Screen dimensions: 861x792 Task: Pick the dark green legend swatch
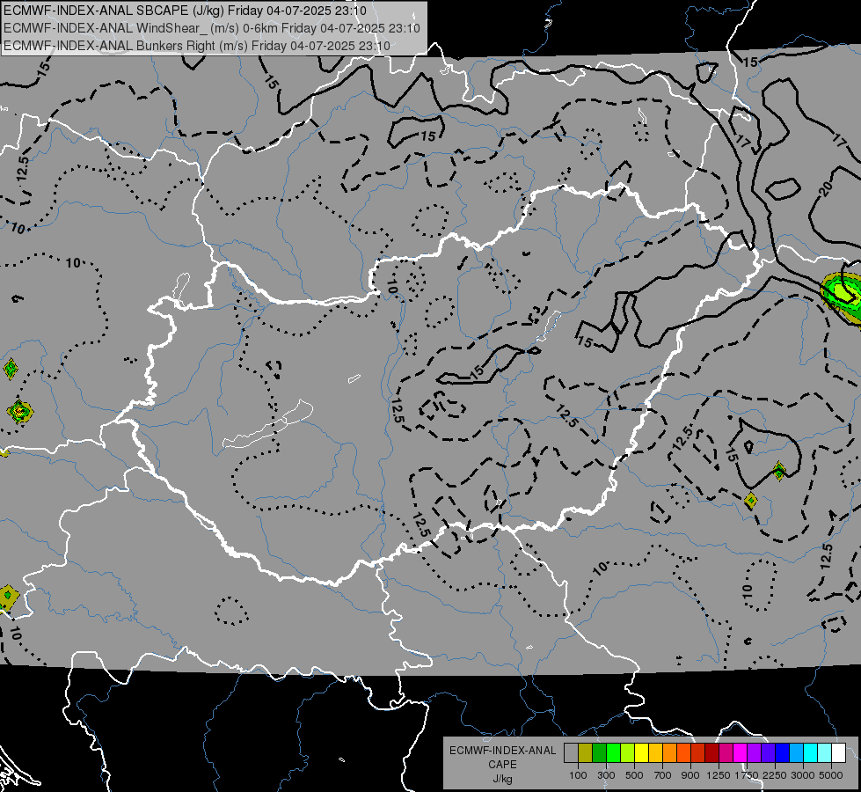pyautogui.click(x=599, y=753)
